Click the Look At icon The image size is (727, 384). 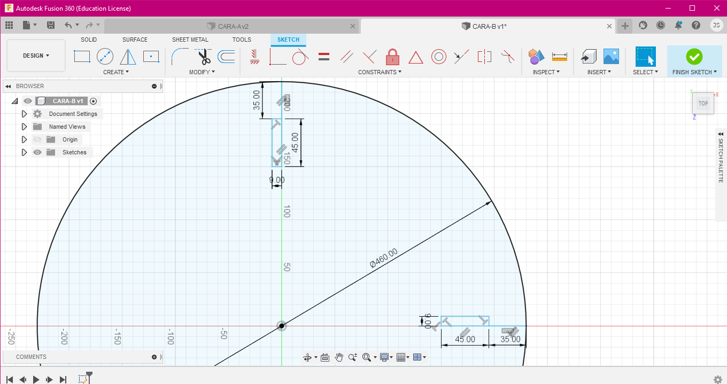click(x=324, y=357)
